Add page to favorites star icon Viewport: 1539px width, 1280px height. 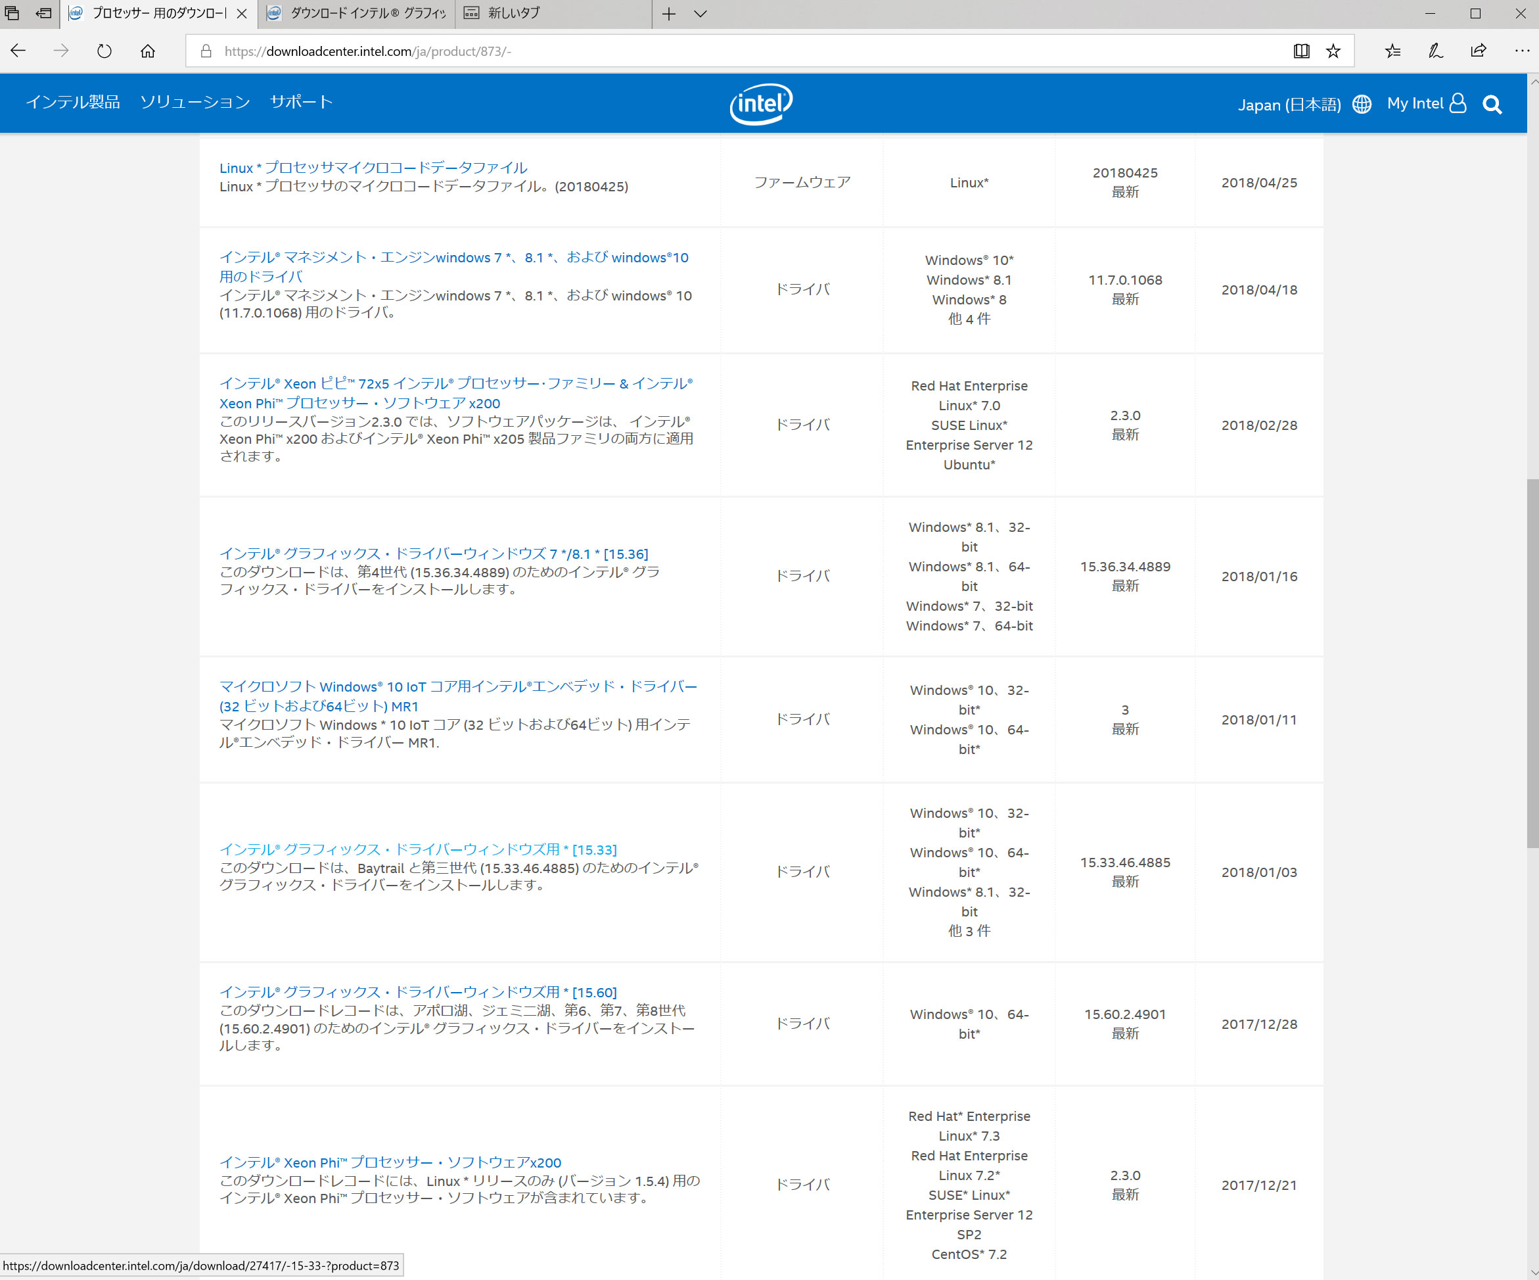click(x=1333, y=51)
